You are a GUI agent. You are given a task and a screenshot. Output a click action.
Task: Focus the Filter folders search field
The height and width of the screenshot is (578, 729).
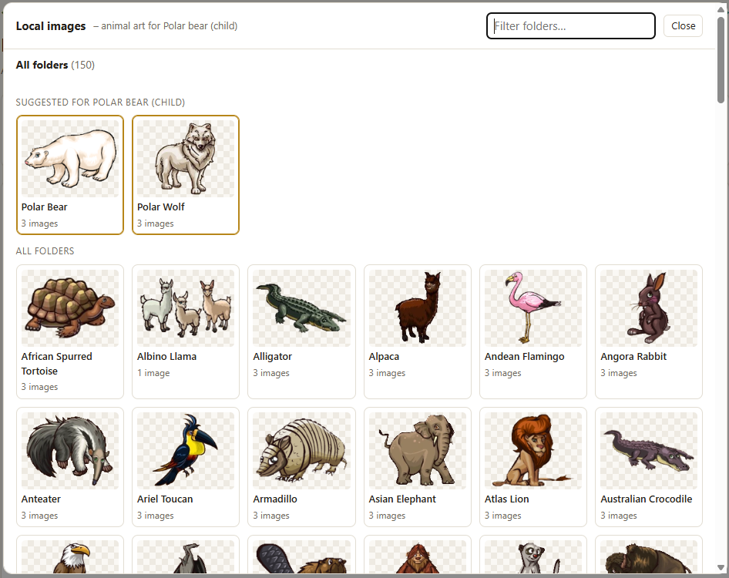point(570,26)
